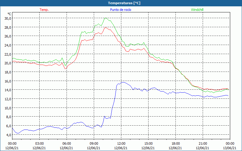Click the '8,0' y-axis value
Screen dimensions: 242x151
pyautogui.click(x=9, y=117)
